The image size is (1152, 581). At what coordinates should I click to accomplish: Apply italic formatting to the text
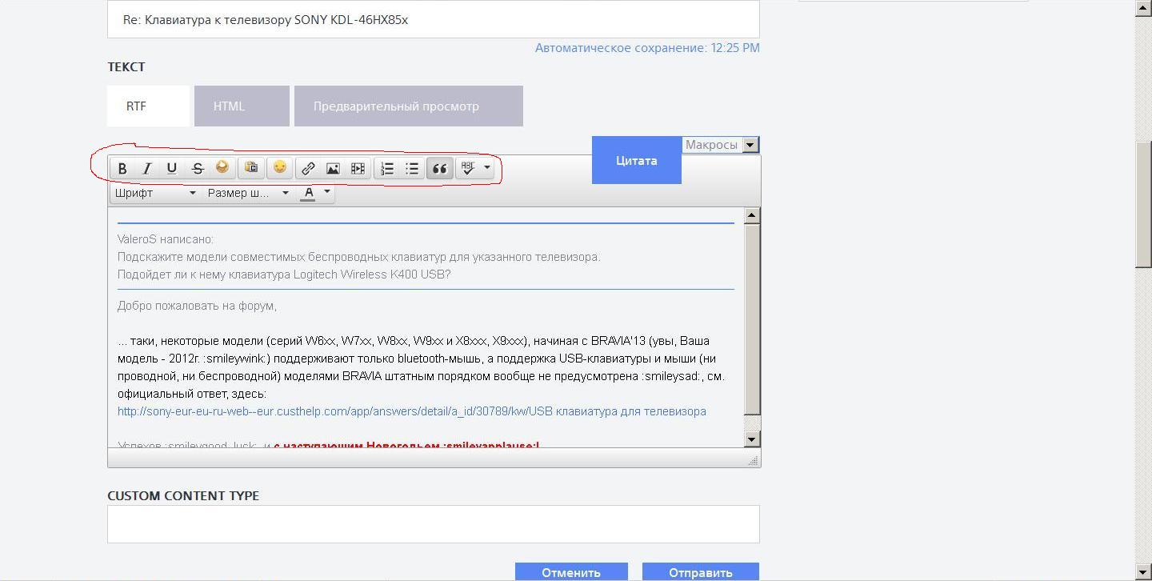(146, 168)
